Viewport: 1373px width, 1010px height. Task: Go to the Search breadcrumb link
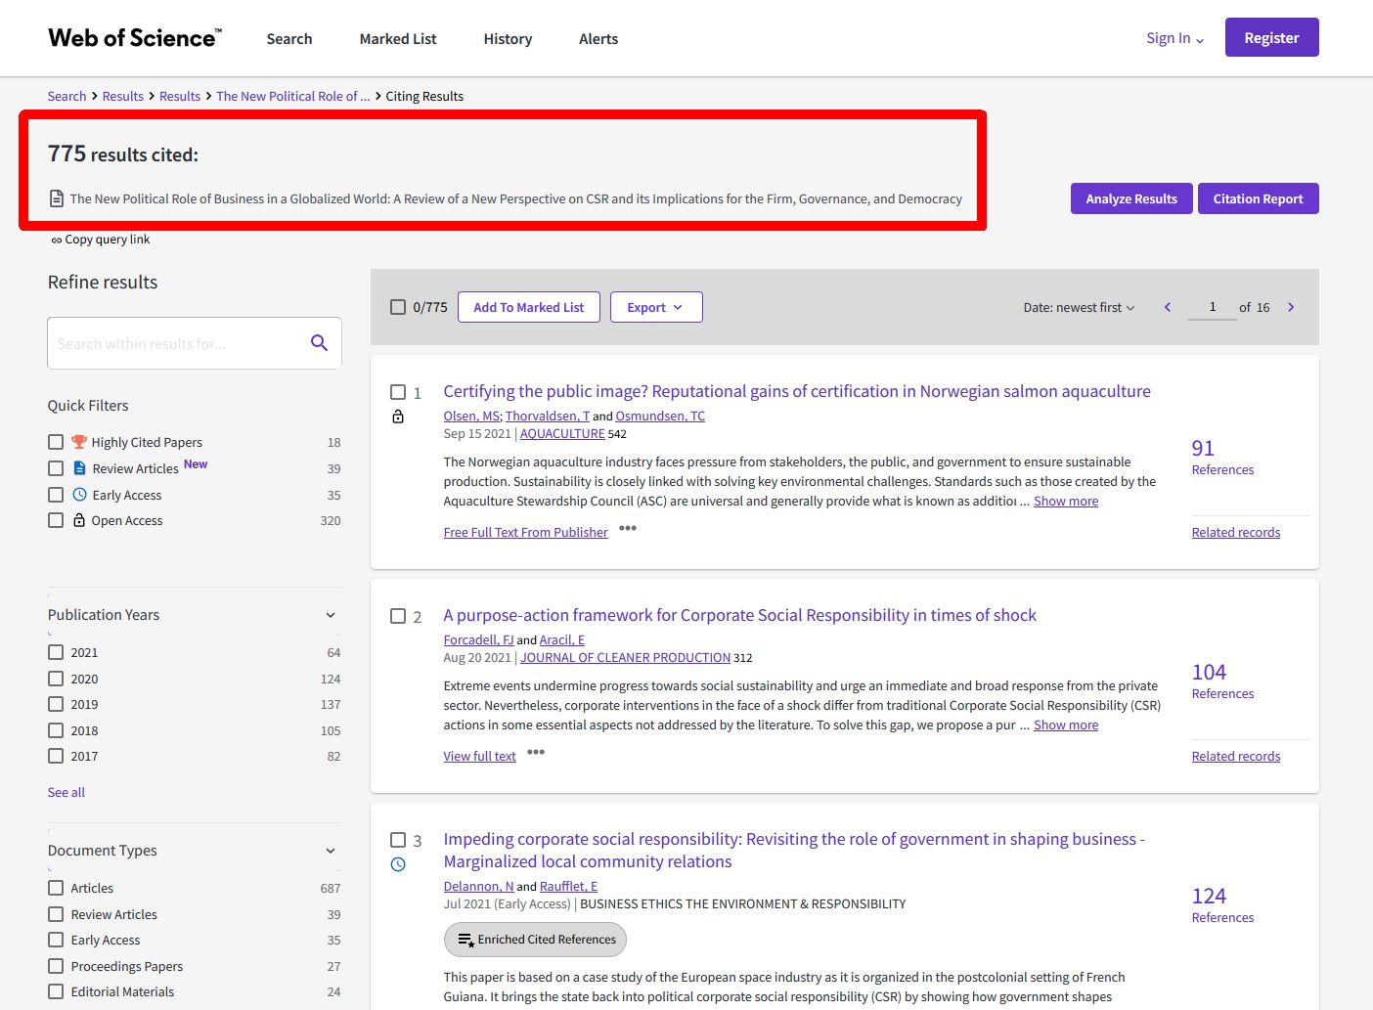(66, 96)
